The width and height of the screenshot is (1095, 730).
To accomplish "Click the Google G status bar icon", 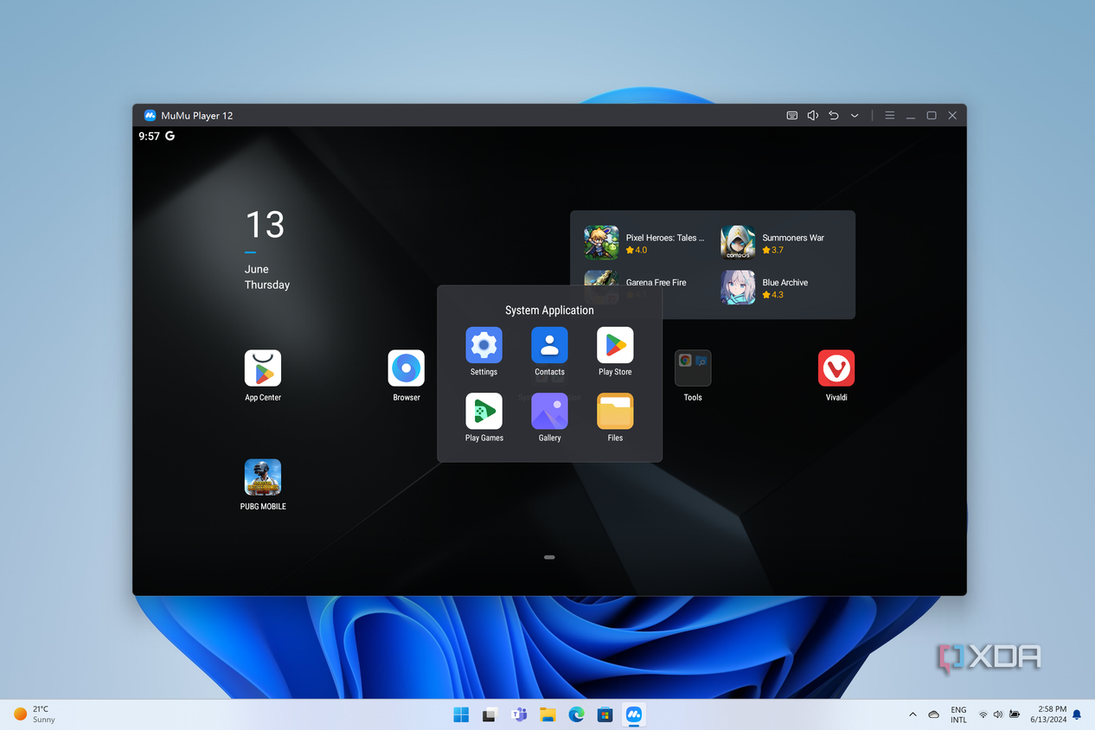I will point(170,136).
